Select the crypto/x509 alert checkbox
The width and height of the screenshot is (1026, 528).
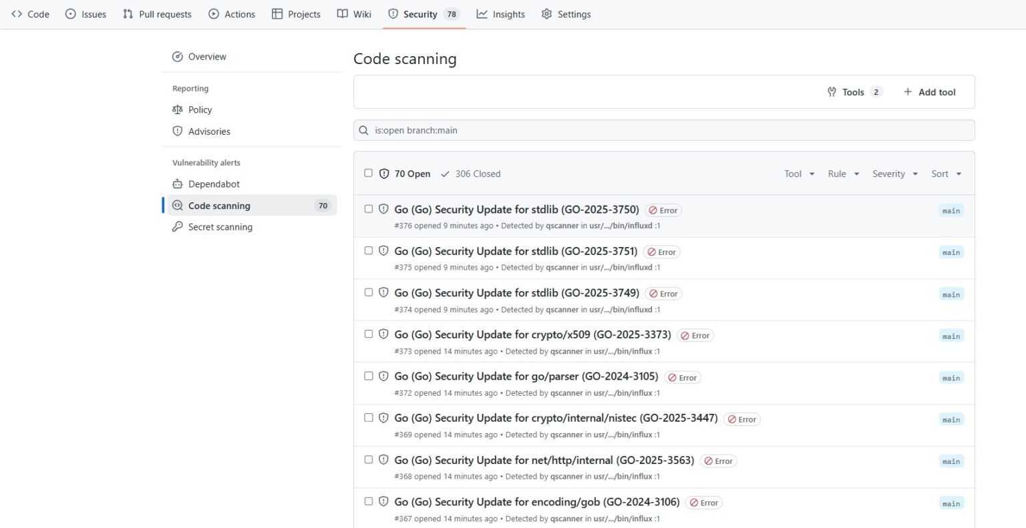(x=369, y=334)
